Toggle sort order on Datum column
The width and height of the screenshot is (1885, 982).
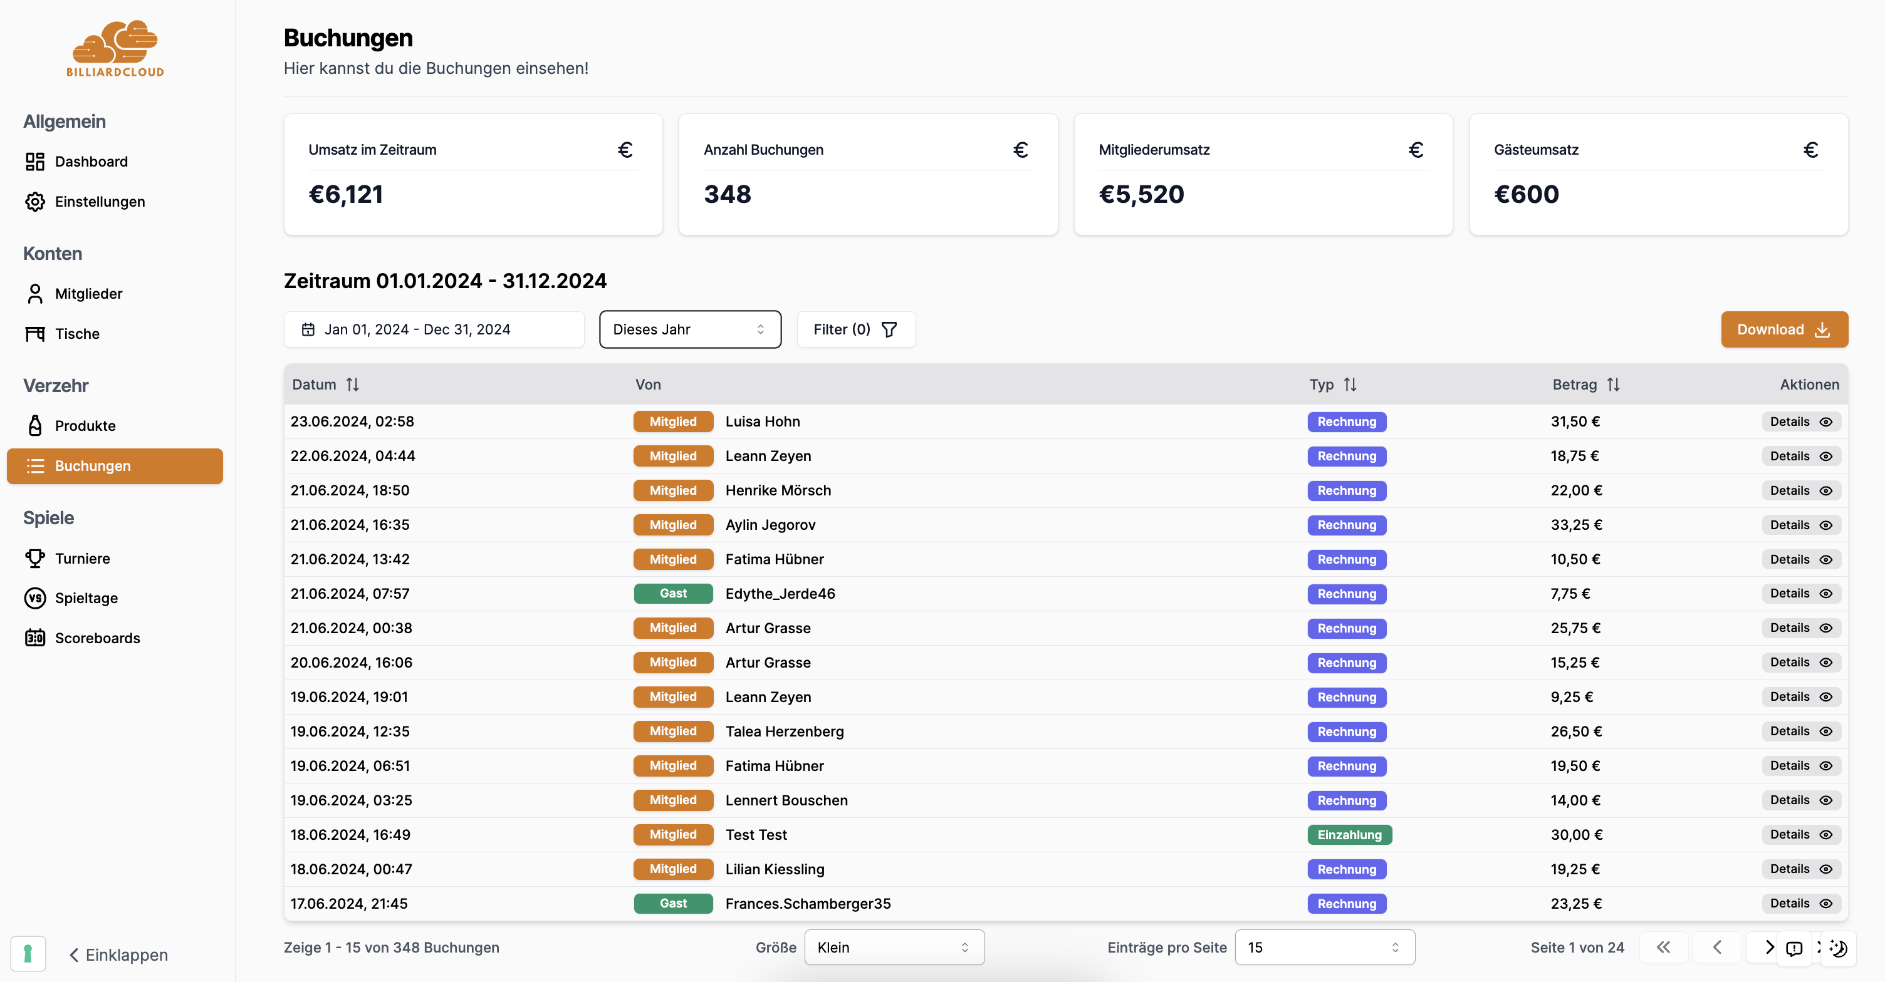click(x=352, y=385)
